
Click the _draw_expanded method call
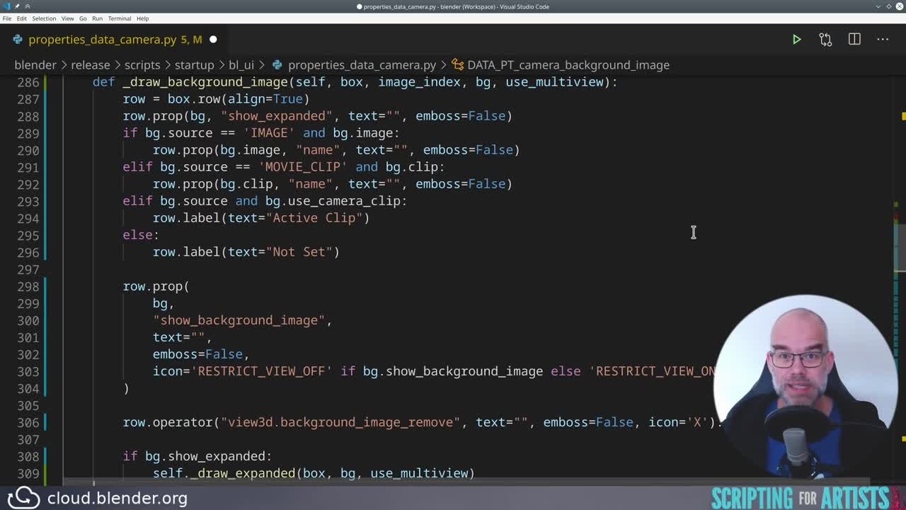point(243,473)
